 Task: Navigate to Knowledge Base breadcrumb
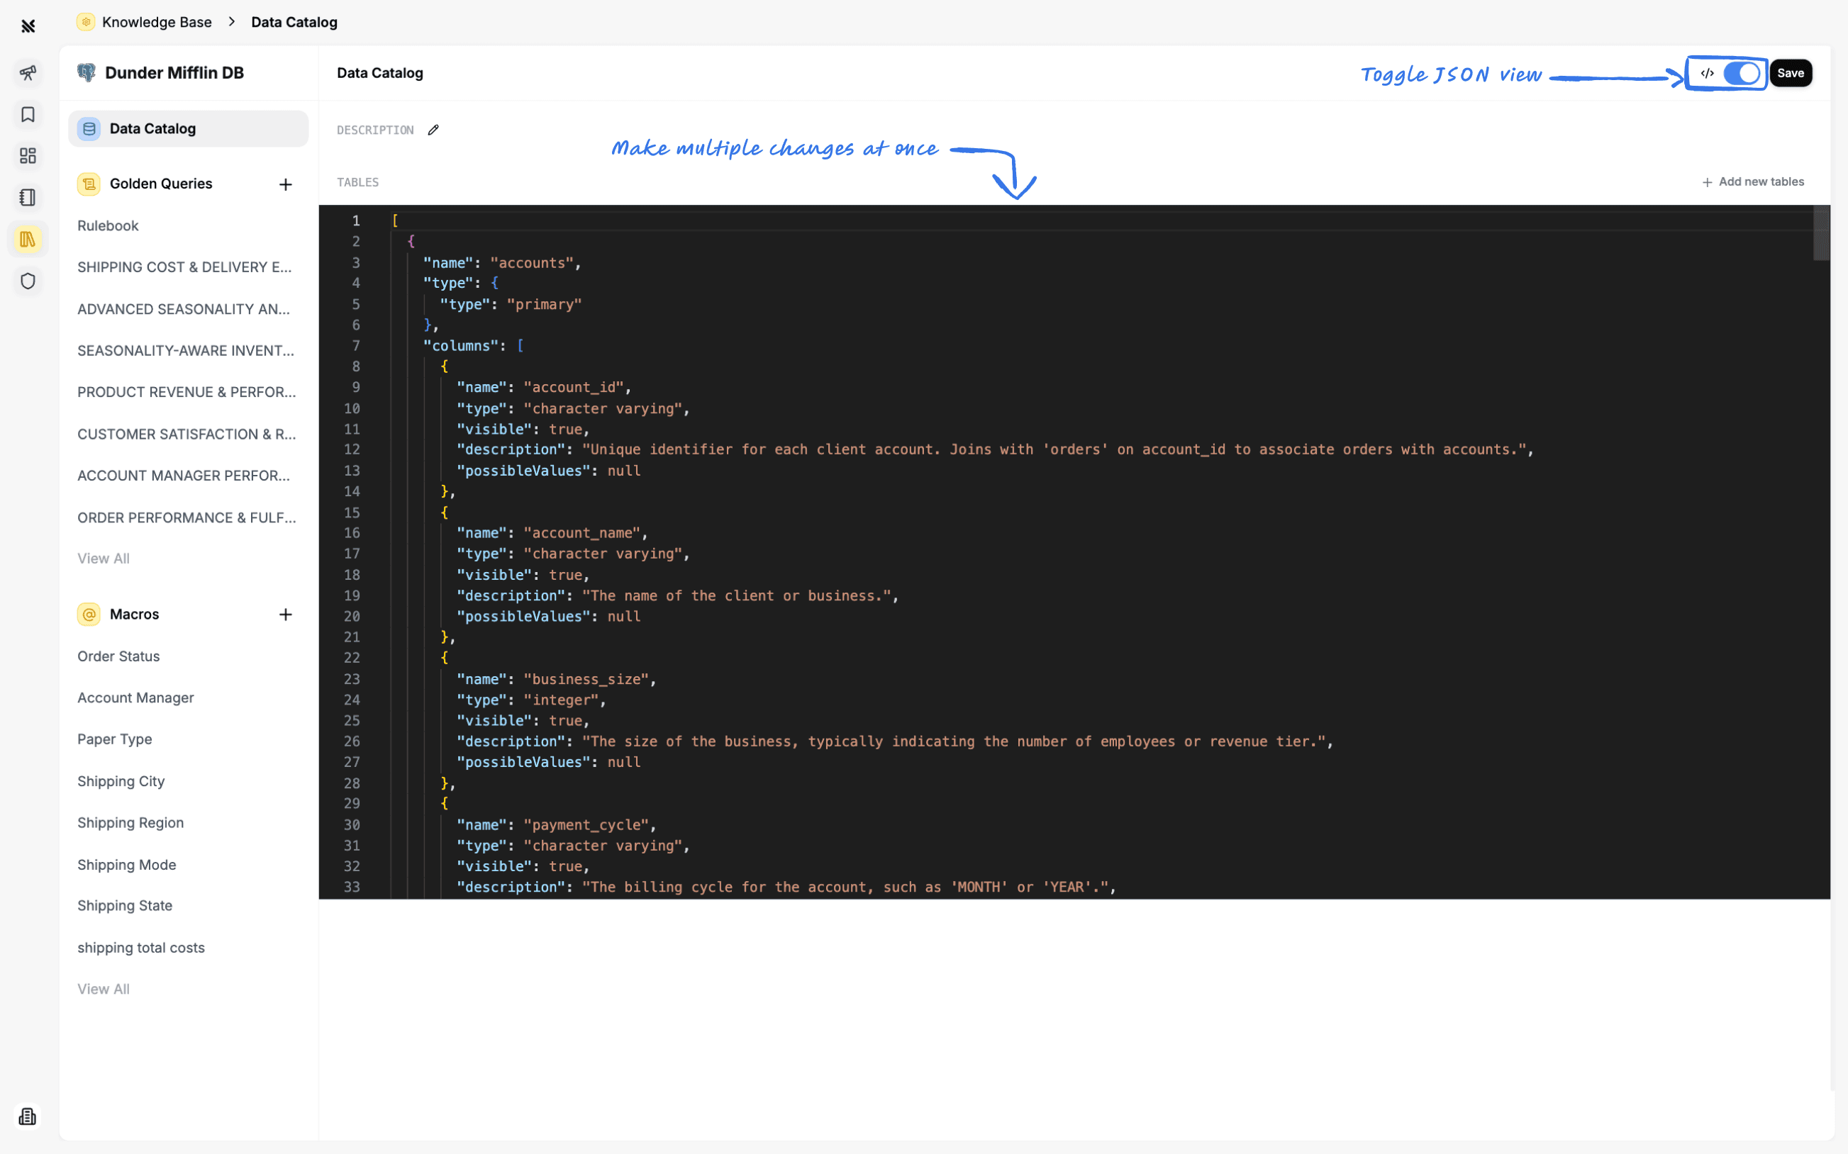point(157,22)
